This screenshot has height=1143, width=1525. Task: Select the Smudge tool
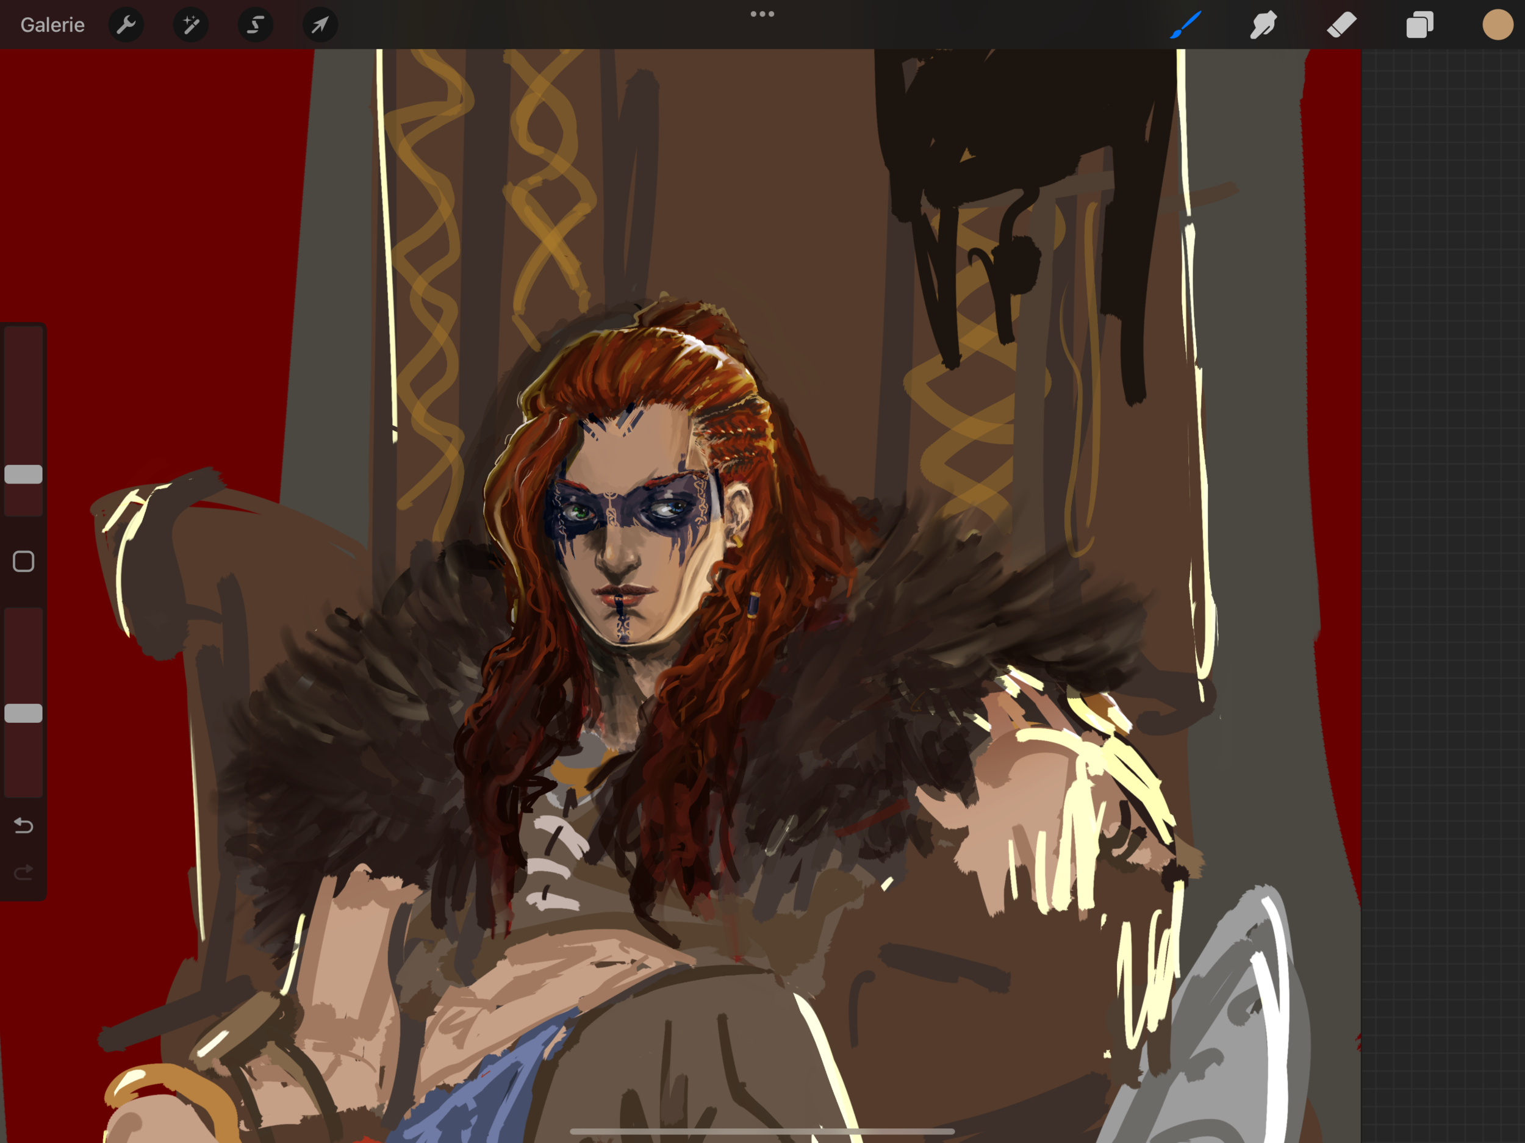(1263, 26)
